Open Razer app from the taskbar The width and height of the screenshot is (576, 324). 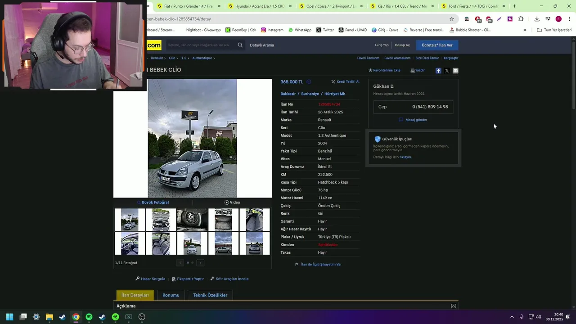point(115,317)
